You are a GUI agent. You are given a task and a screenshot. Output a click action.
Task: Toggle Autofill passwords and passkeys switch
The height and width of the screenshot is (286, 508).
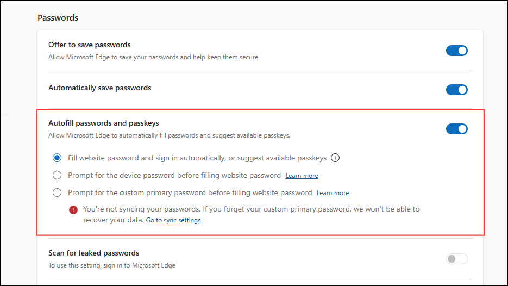[x=456, y=129]
